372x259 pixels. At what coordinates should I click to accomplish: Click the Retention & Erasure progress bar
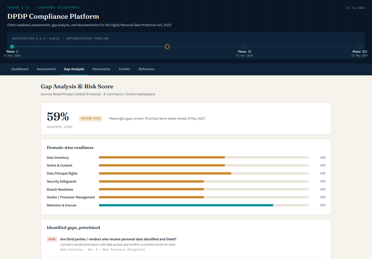[204, 205]
